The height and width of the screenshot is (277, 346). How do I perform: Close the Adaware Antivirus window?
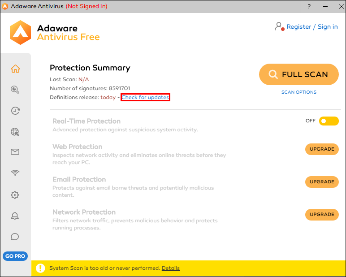pyautogui.click(x=342, y=6)
